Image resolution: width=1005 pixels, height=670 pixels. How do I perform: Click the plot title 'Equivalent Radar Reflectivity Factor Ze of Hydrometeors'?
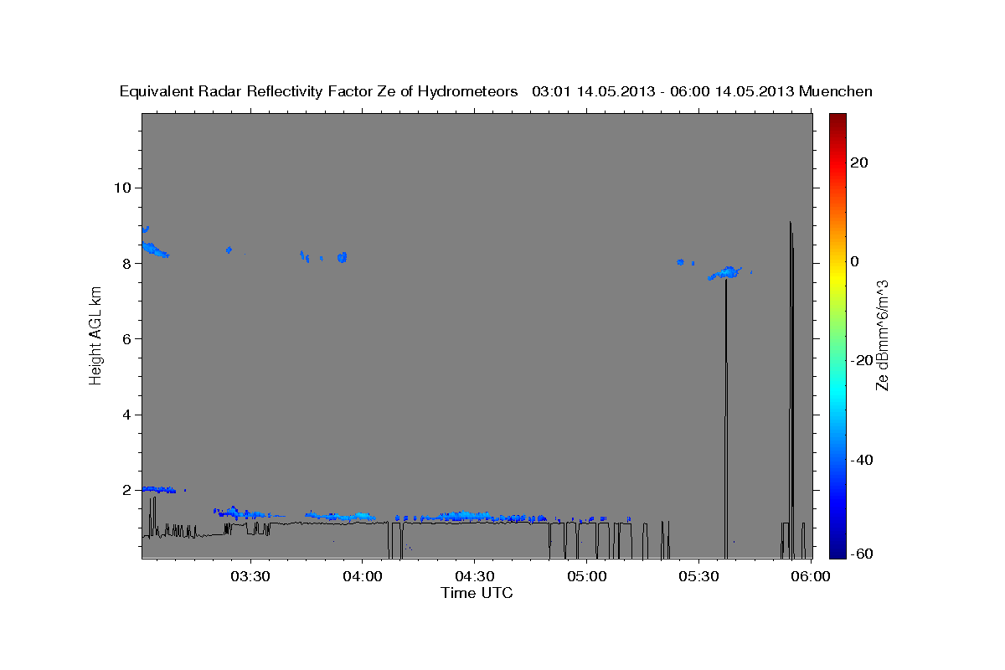318,92
